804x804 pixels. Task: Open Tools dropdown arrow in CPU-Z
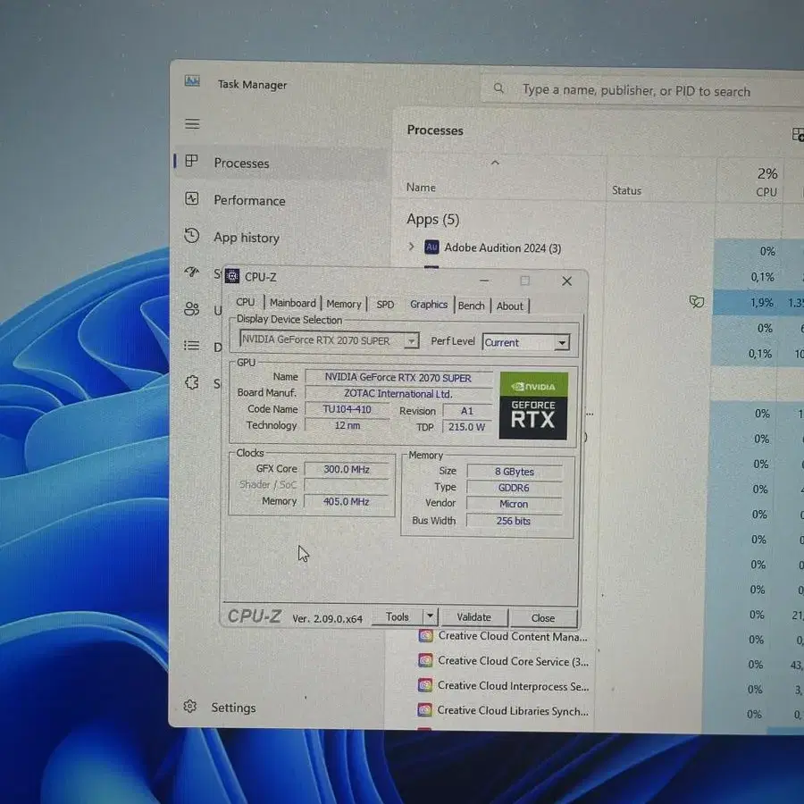[x=431, y=616]
